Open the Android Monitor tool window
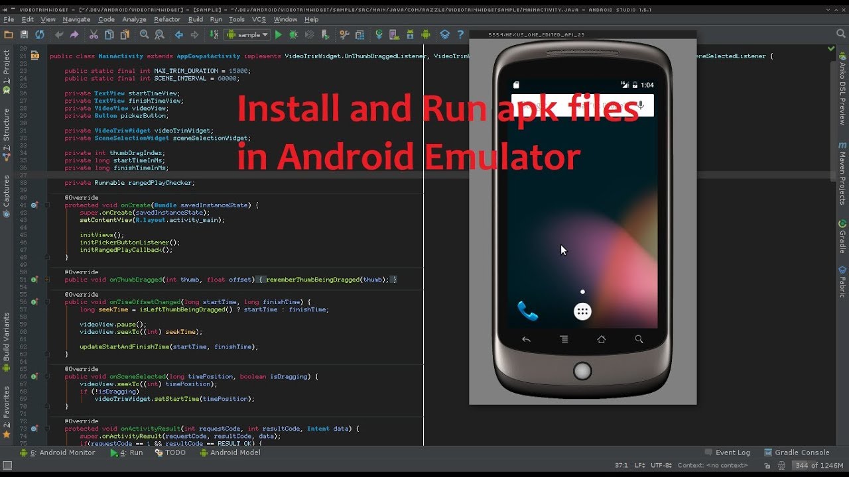 (x=58, y=452)
